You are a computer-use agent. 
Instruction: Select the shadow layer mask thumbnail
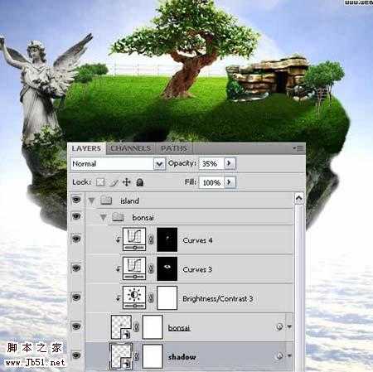click(x=153, y=356)
